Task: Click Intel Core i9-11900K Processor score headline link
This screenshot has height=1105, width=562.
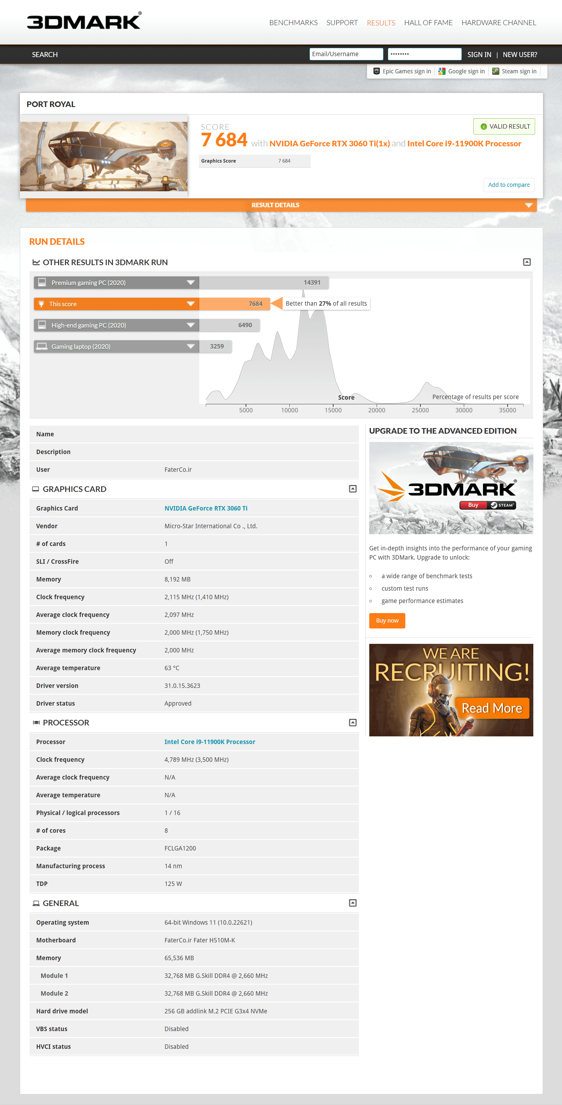Action: click(464, 144)
